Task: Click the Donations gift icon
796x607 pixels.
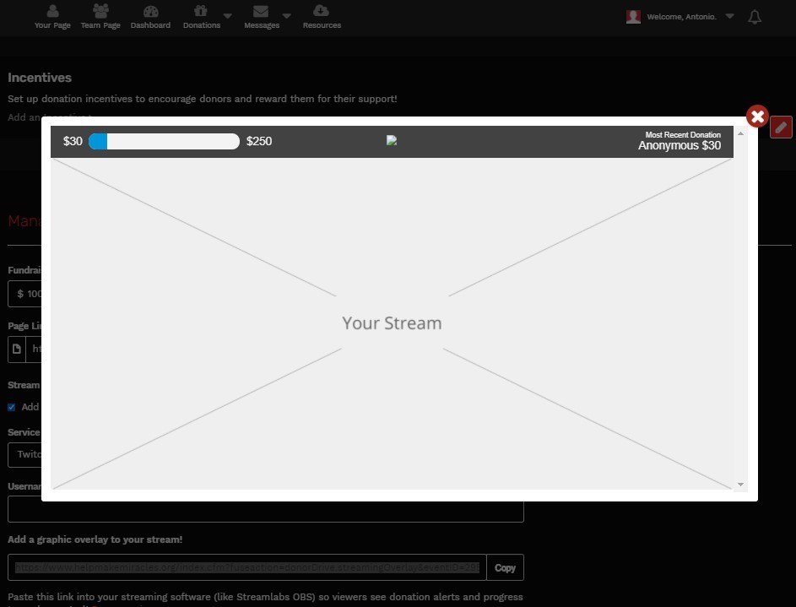Action: 201,12
